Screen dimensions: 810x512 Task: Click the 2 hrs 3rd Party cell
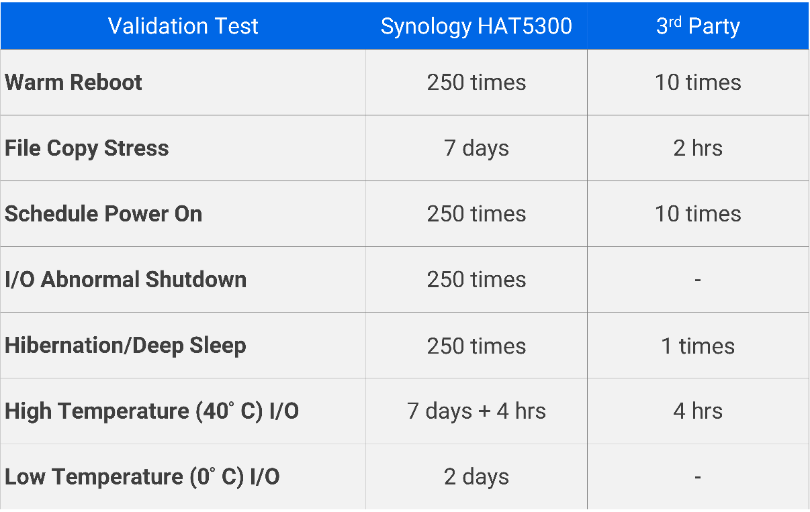pos(698,148)
